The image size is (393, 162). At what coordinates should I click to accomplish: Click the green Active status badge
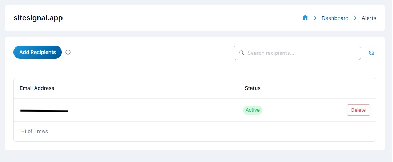tap(252, 110)
